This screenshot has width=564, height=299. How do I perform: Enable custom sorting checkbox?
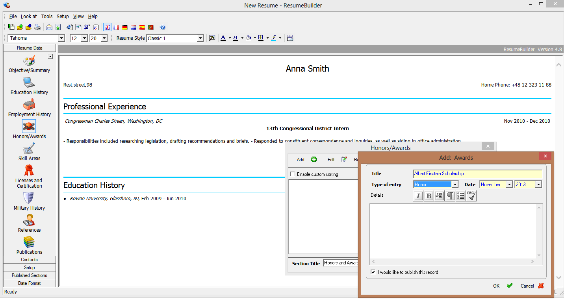point(292,174)
